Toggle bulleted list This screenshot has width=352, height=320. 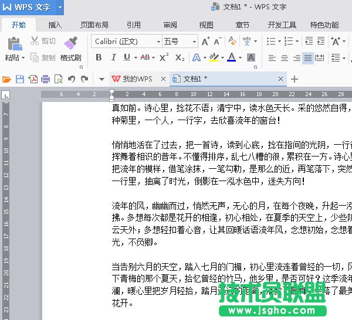(271, 41)
